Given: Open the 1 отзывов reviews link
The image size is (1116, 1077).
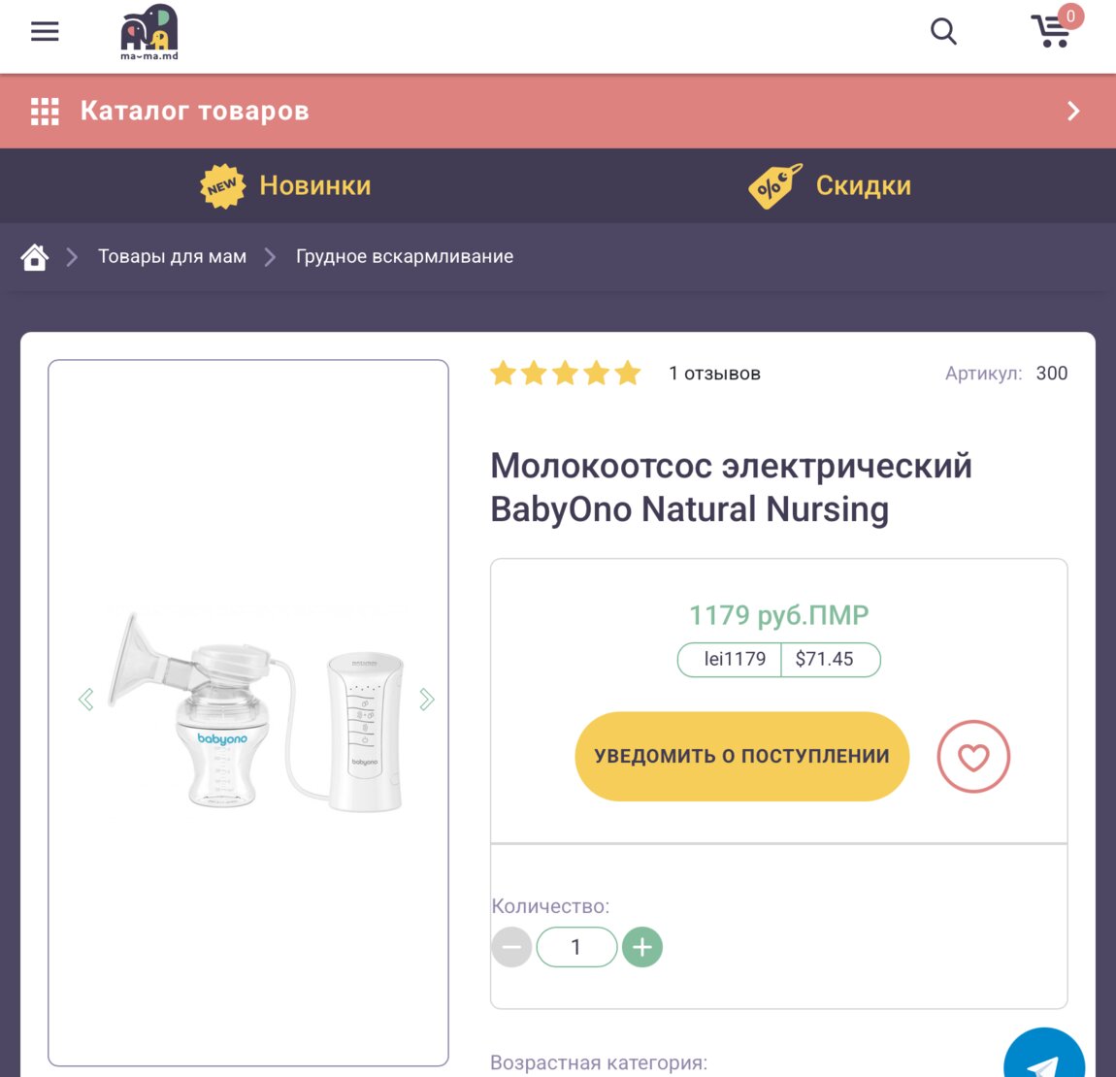Looking at the screenshot, I should [714, 374].
